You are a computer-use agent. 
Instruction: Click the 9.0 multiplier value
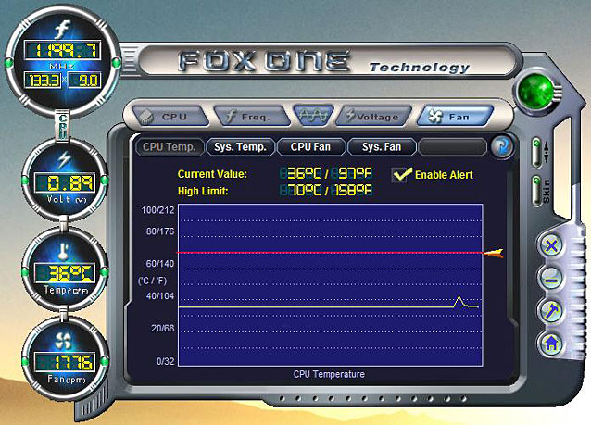coord(84,81)
